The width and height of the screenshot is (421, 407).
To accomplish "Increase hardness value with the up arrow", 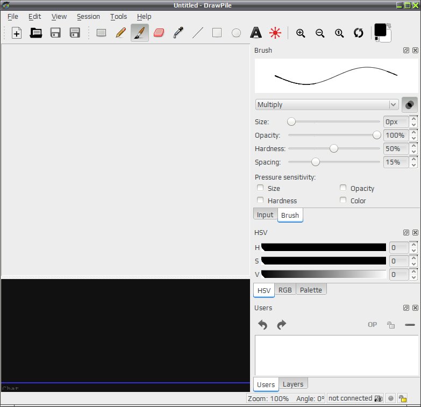I will (414, 146).
